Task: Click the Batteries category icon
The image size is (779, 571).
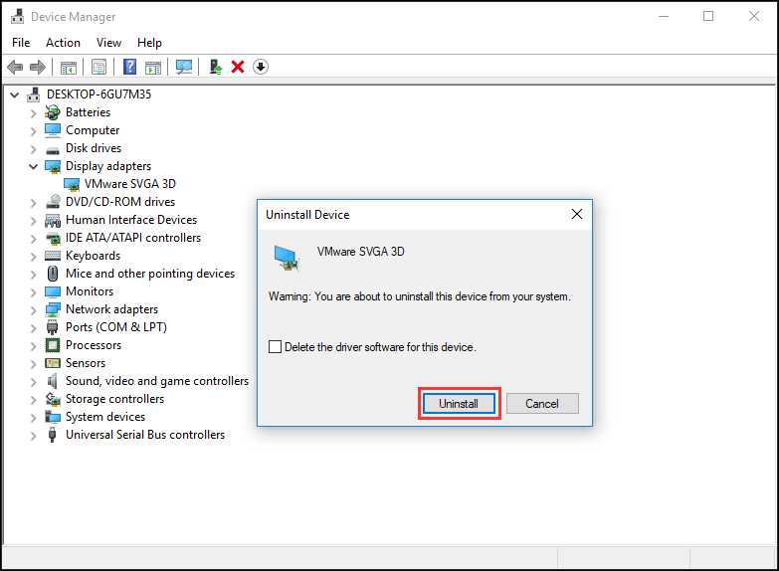Action: 53,112
